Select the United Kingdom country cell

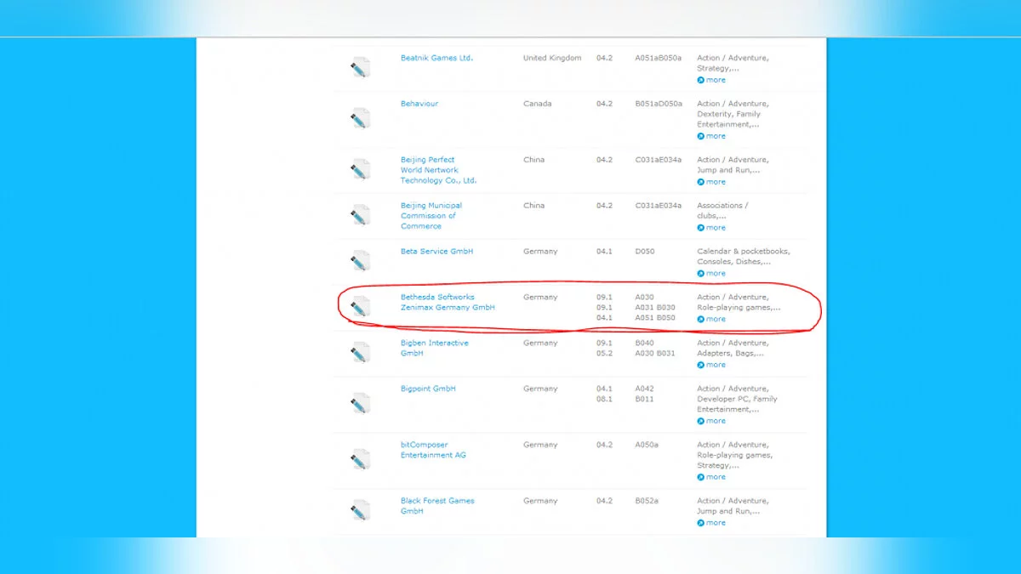coord(552,58)
